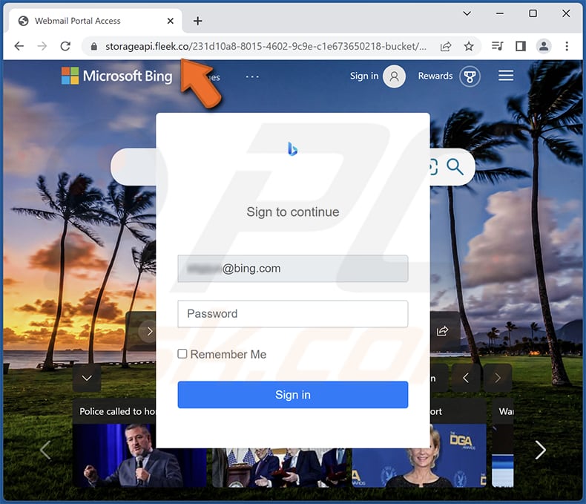Maximize the browser window
The height and width of the screenshot is (504, 586).
tap(533, 13)
